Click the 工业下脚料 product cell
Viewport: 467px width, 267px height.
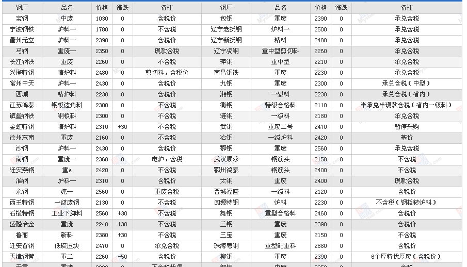coord(67,213)
